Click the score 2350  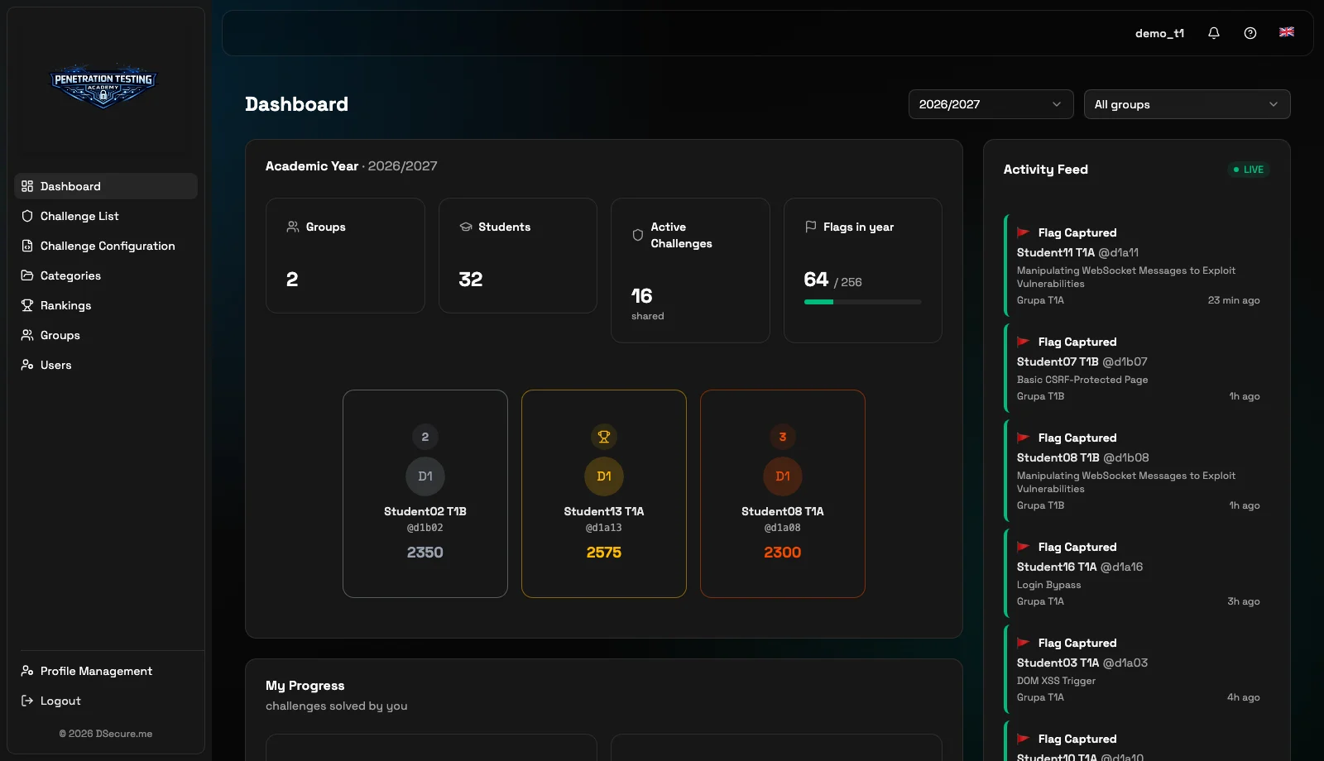point(425,553)
